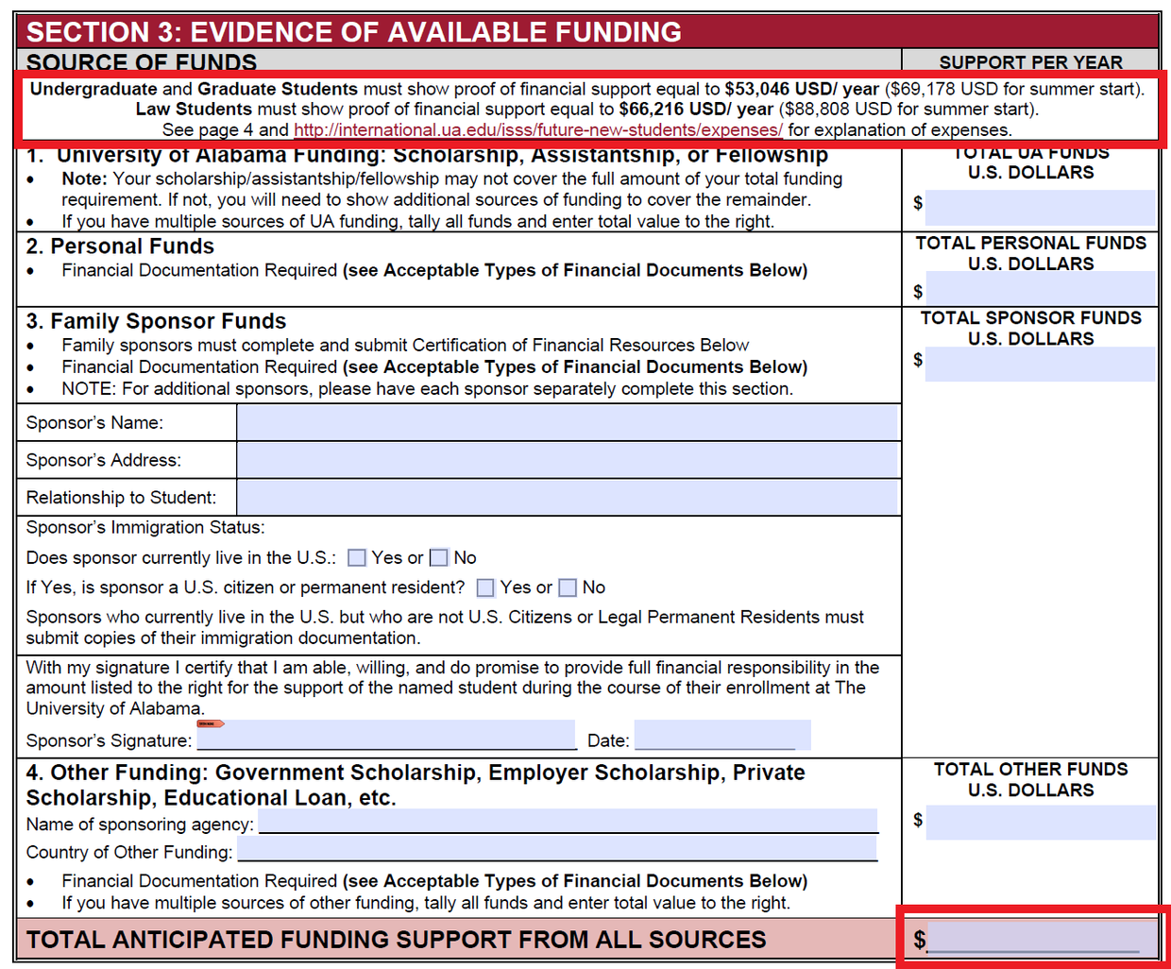Viewport: 1171px width, 969px height.
Task: Open the international.ua.edu expenses link
Action: [x=537, y=130]
